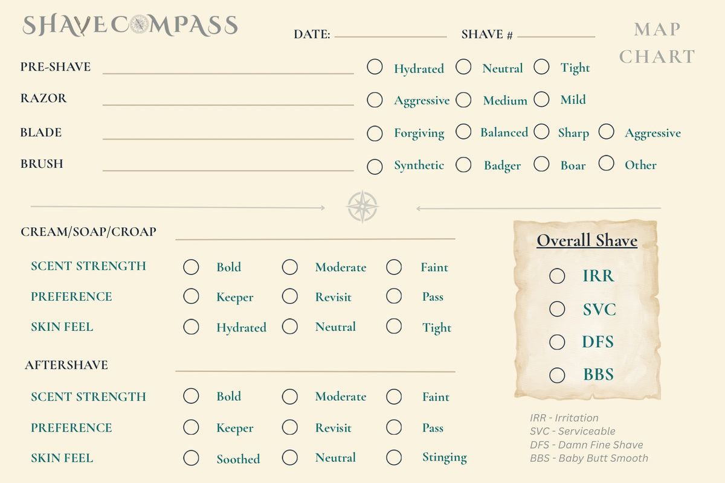Click the Date field line
The height and width of the screenshot is (483, 725).
390,37
